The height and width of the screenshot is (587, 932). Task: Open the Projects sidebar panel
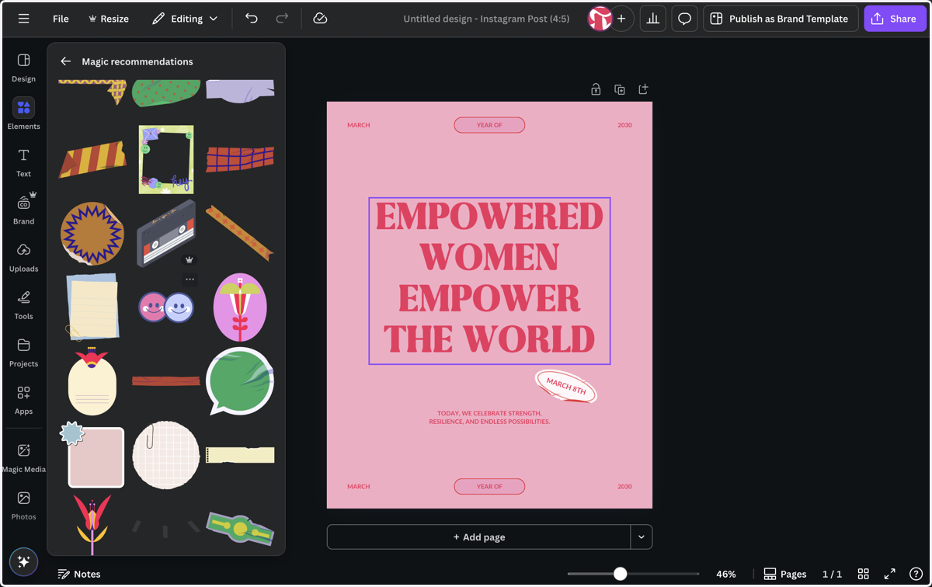(23, 352)
